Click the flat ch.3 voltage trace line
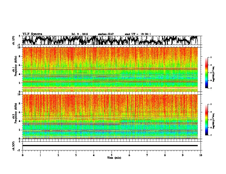This screenshot has height=174, width=226. (x=110, y=146)
